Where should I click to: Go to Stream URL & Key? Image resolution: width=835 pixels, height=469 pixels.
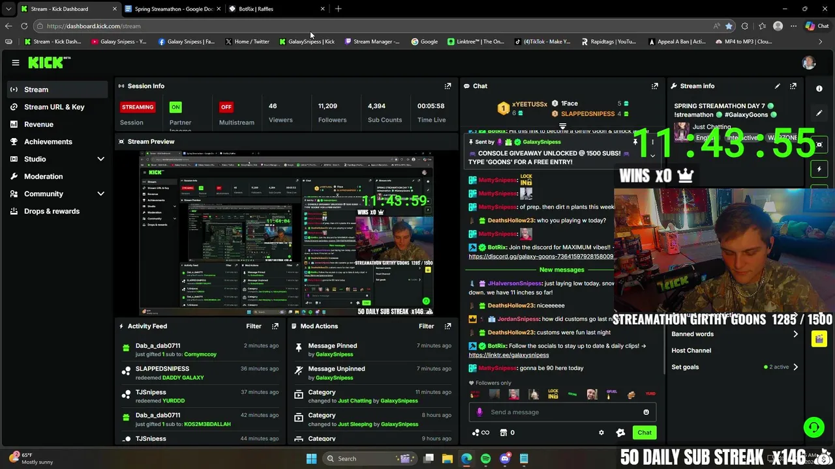point(54,107)
